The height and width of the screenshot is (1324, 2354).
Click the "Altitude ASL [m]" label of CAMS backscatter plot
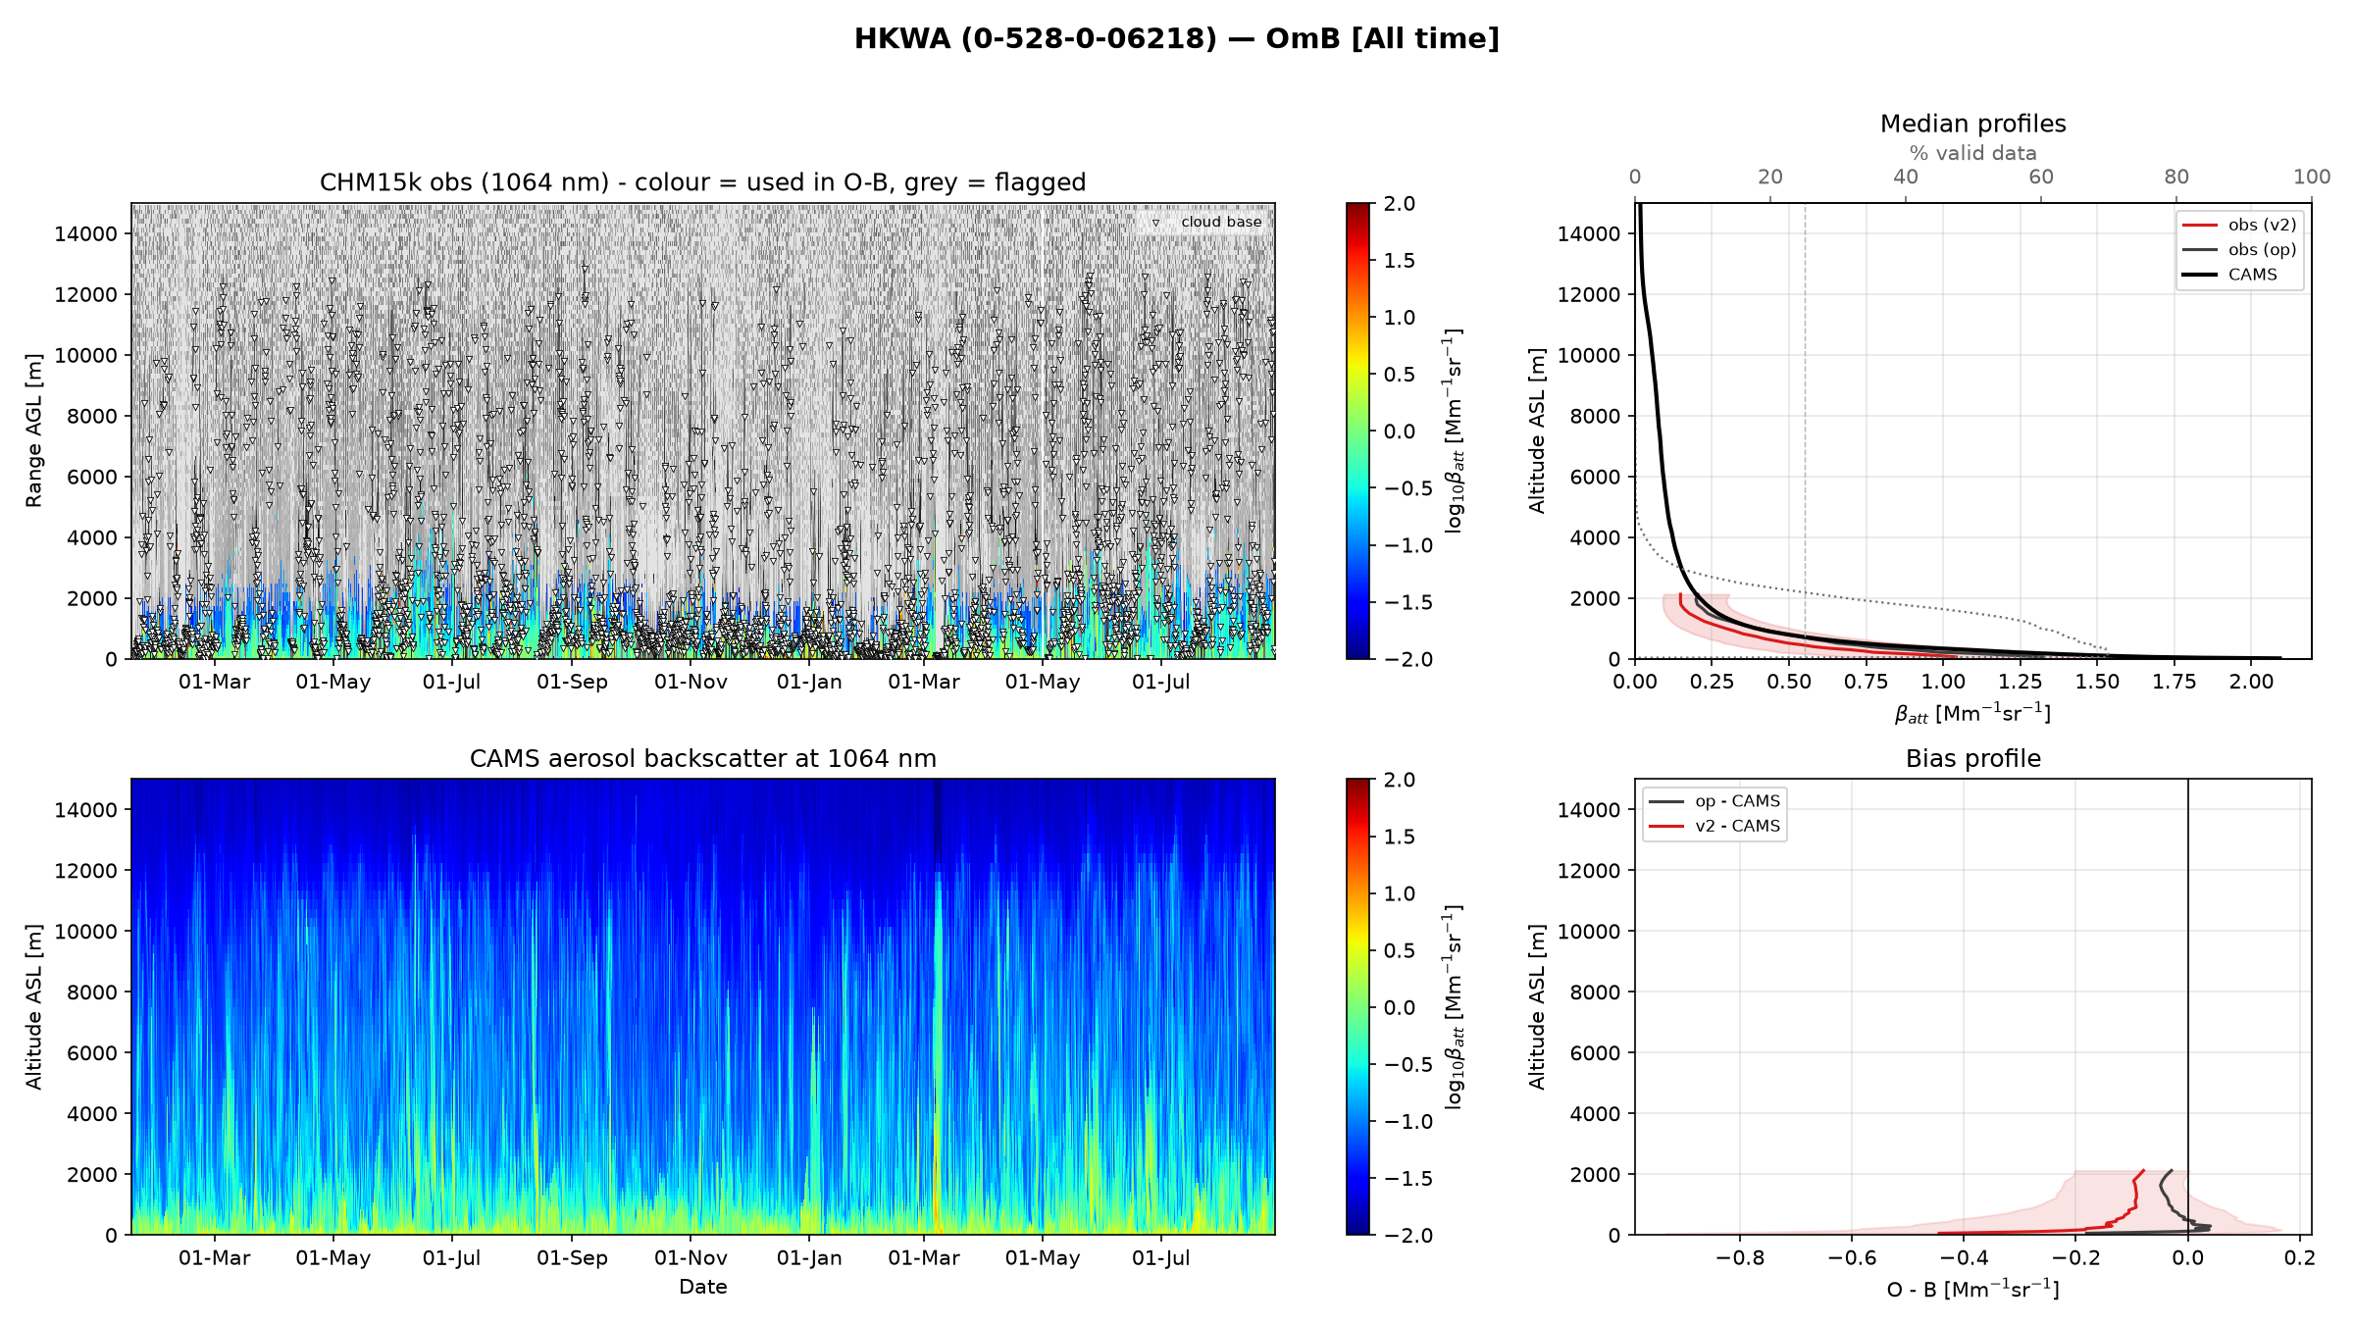pyautogui.click(x=34, y=1006)
